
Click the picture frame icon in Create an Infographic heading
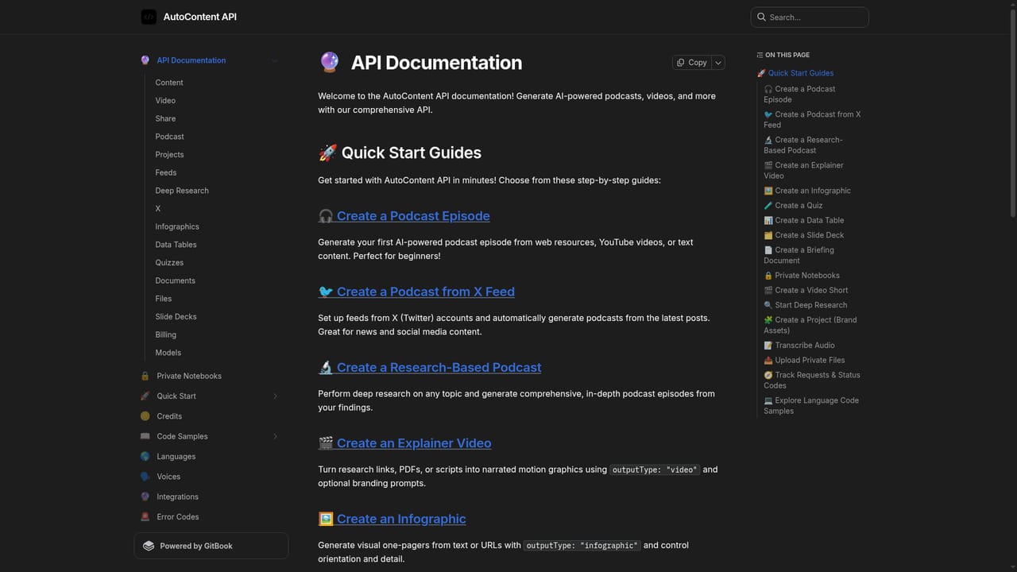click(x=326, y=519)
